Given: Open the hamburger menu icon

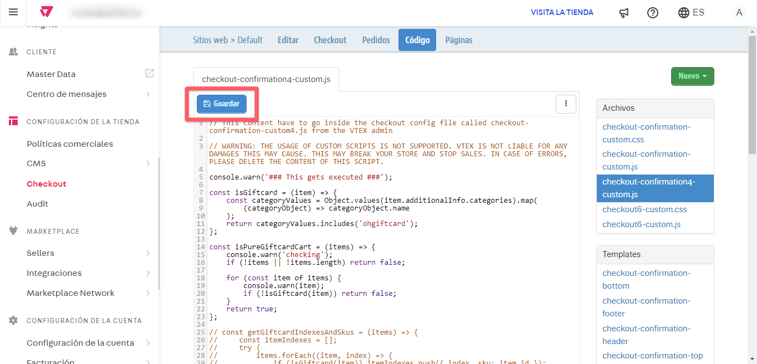Looking at the screenshot, I should tap(13, 12).
